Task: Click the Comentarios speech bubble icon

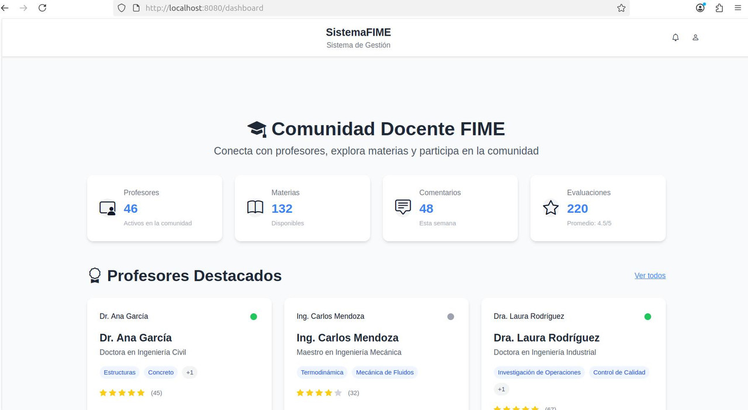Action: (x=403, y=207)
